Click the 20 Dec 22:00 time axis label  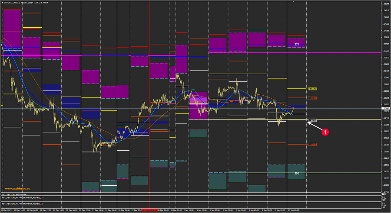pyautogui.click(x=85, y=210)
